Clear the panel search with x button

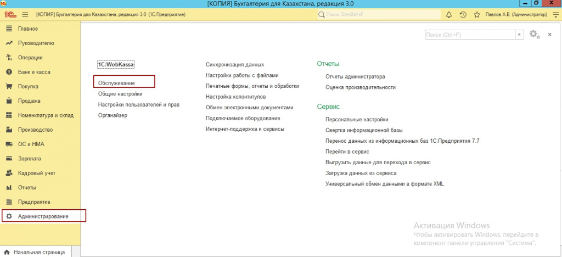(x=519, y=35)
